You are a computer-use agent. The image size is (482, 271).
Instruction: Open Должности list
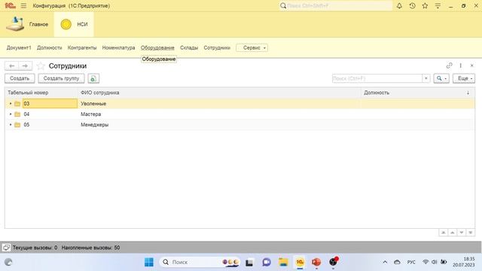(x=49, y=47)
